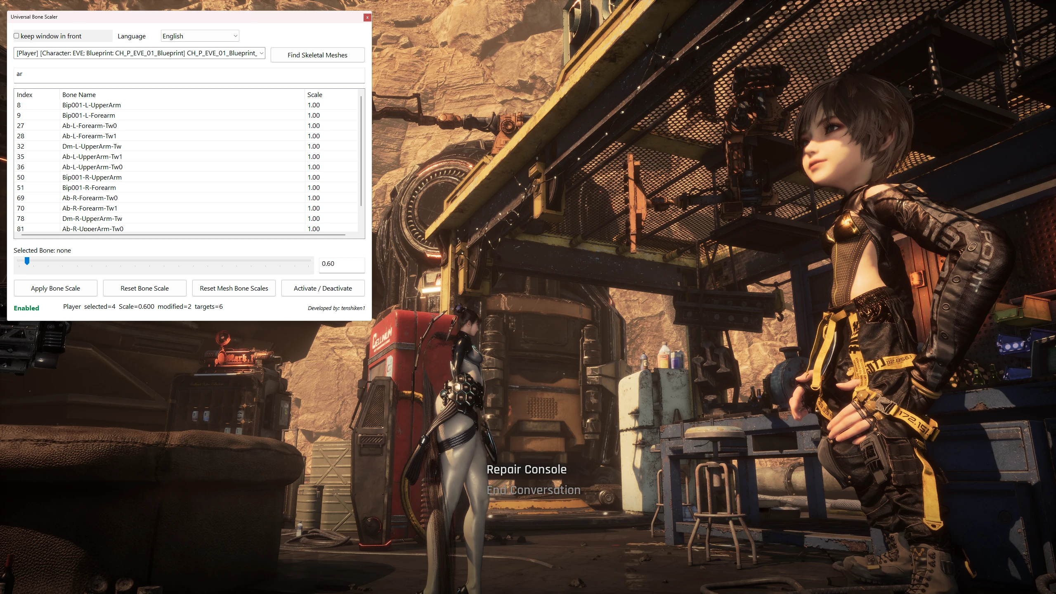
Task: Click the Activate / Deactivate button
Action: (x=323, y=288)
